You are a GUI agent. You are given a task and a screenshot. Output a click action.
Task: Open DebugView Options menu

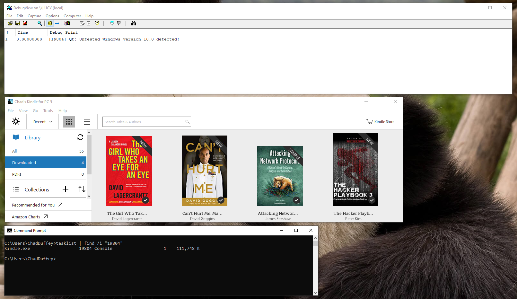(x=52, y=16)
